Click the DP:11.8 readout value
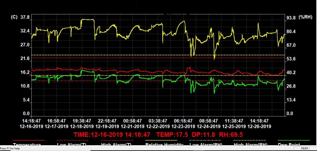 click(203, 135)
